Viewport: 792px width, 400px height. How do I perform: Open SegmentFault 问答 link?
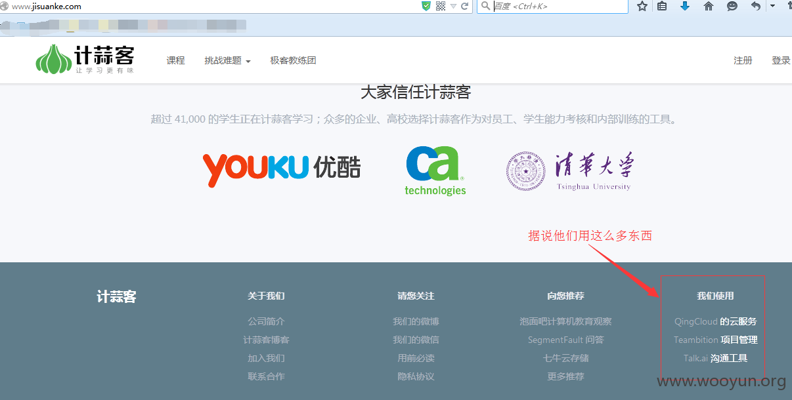pyautogui.click(x=565, y=340)
